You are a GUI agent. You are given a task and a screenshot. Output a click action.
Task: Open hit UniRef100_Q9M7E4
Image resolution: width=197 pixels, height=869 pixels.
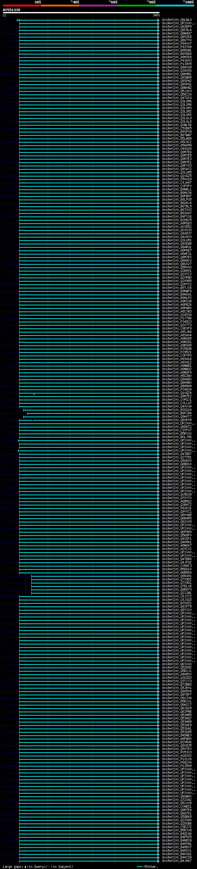click(176, 810)
